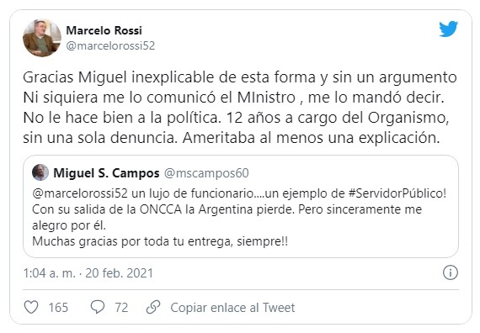
Task: Open Miguel S. Campos avatar thumbnail
Action: point(40,172)
